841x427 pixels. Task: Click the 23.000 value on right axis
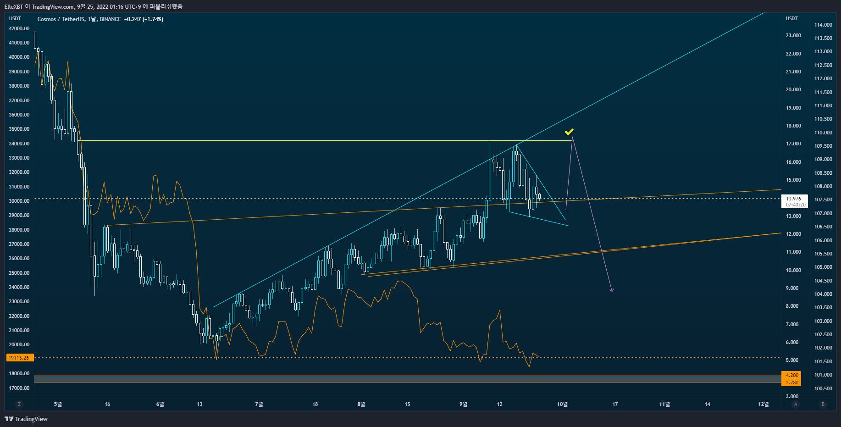(x=793, y=35)
